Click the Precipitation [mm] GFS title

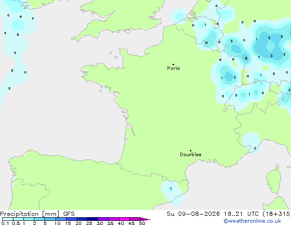pos(37,214)
